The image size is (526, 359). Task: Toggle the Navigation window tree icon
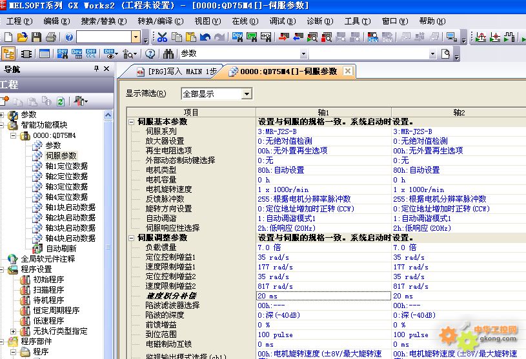pyautogui.click(x=8, y=53)
